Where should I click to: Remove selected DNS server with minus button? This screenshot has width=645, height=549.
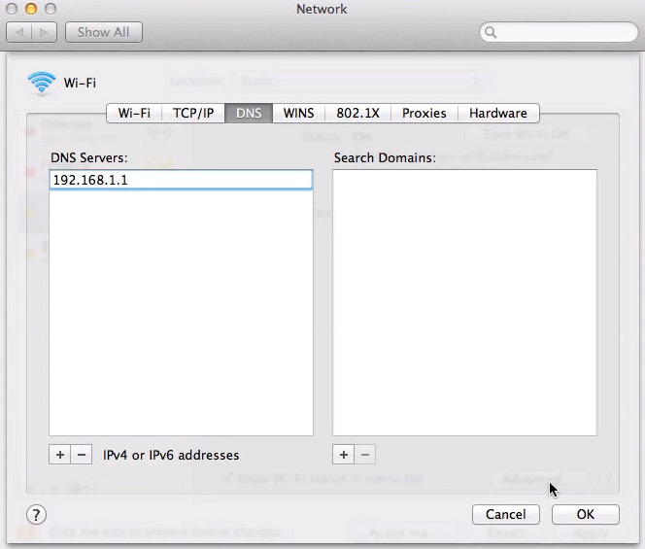(x=82, y=455)
